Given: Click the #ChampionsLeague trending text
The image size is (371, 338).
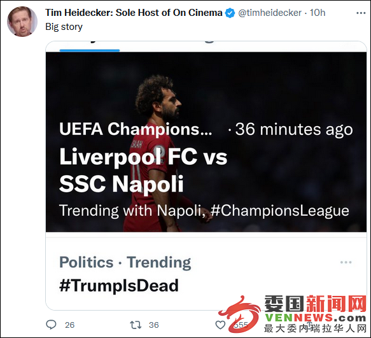Looking at the screenshot, I should [x=279, y=211].
